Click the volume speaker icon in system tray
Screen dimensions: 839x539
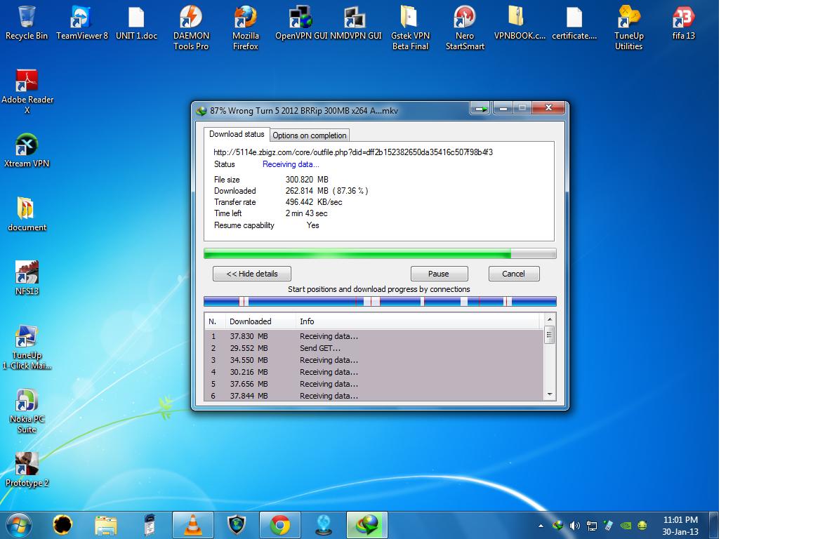[x=574, y=525]
